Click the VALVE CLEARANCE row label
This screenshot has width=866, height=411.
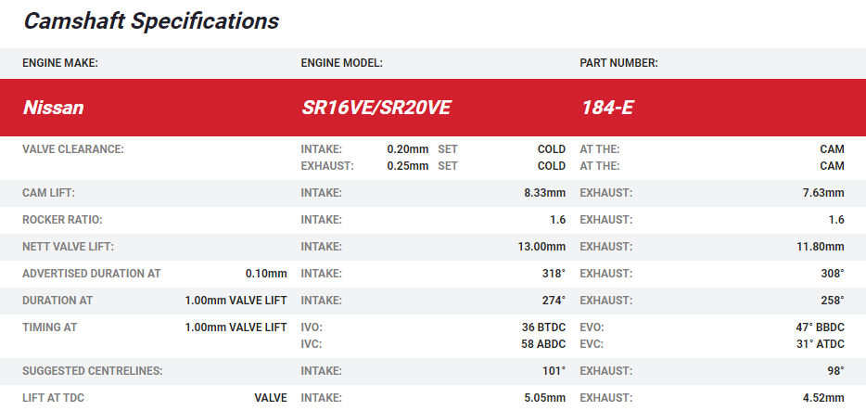pyautogui.click(x=72, y=149)
